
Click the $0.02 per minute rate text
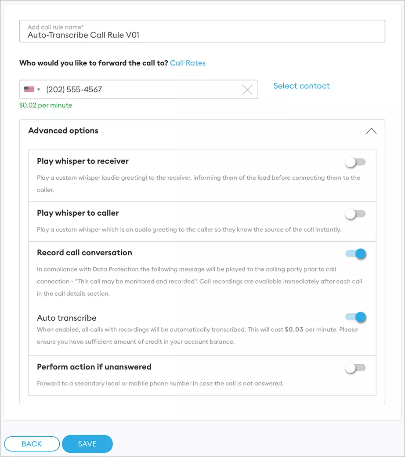pyautogui.click(x=46, y=105)
